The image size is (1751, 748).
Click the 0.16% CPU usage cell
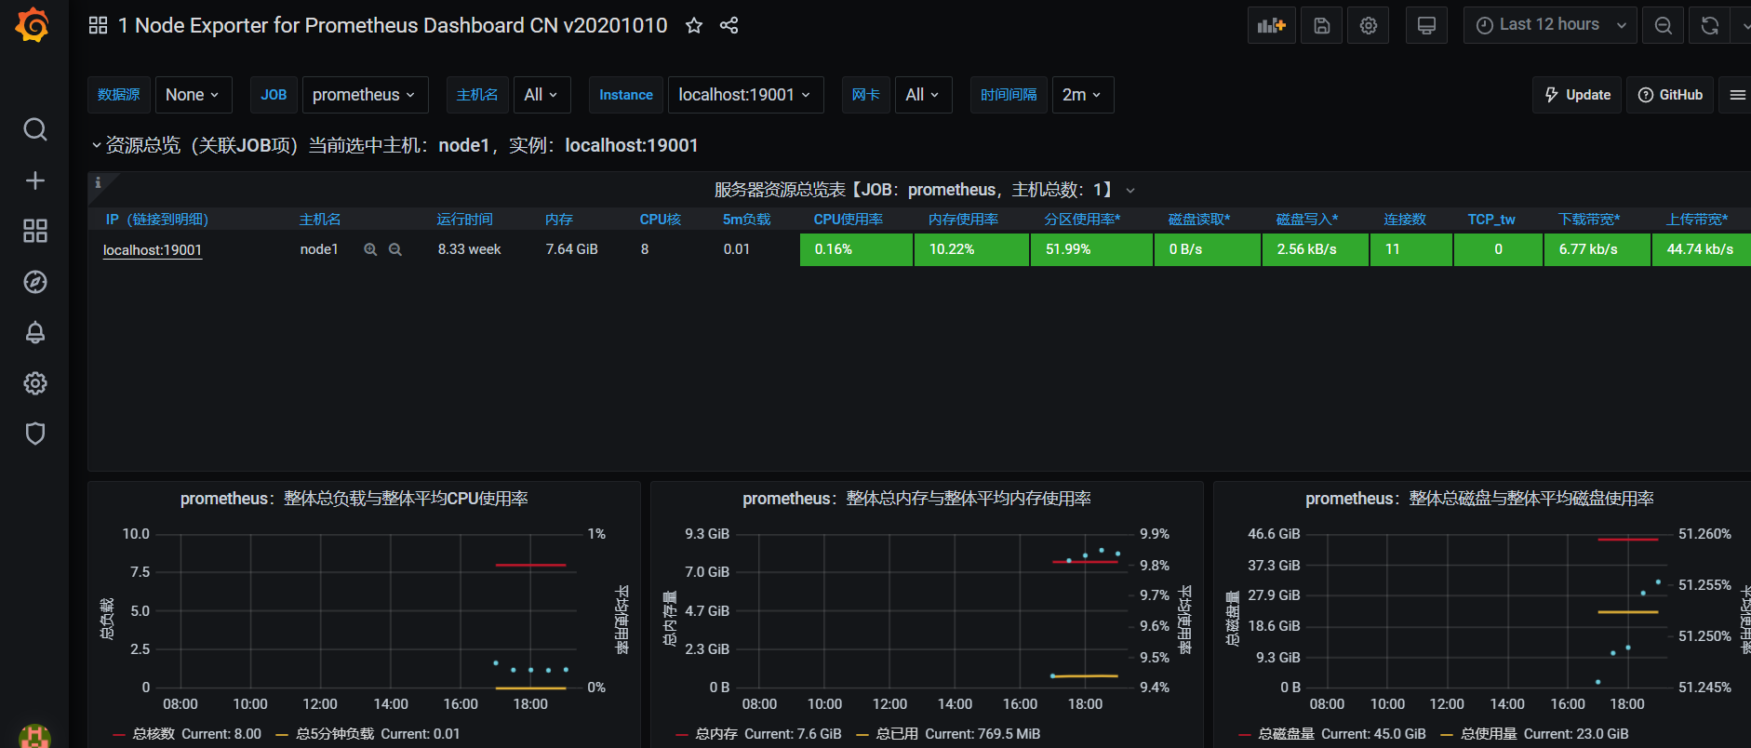click(x=856, y=249)
